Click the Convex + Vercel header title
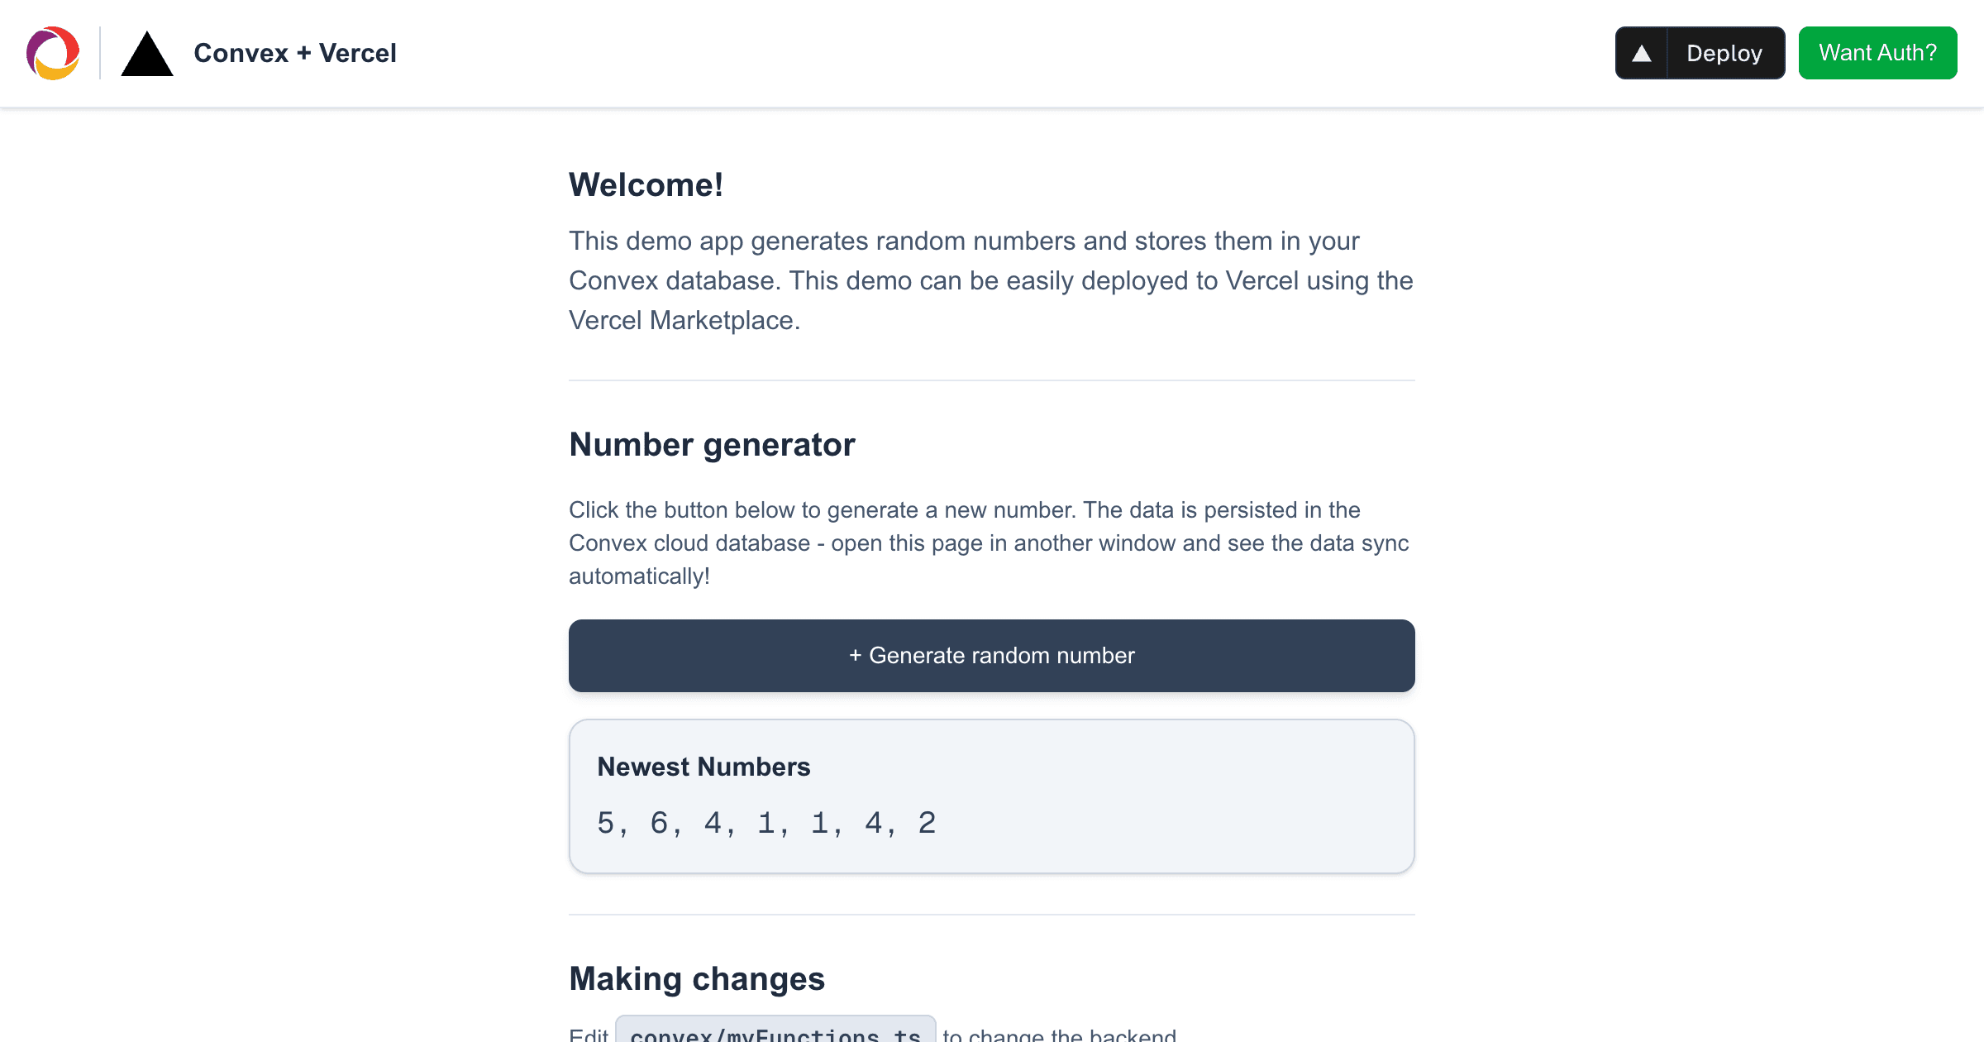The width and height of the screenshot is (1984, 1042). pyautogui.click(x=295, y=53)
